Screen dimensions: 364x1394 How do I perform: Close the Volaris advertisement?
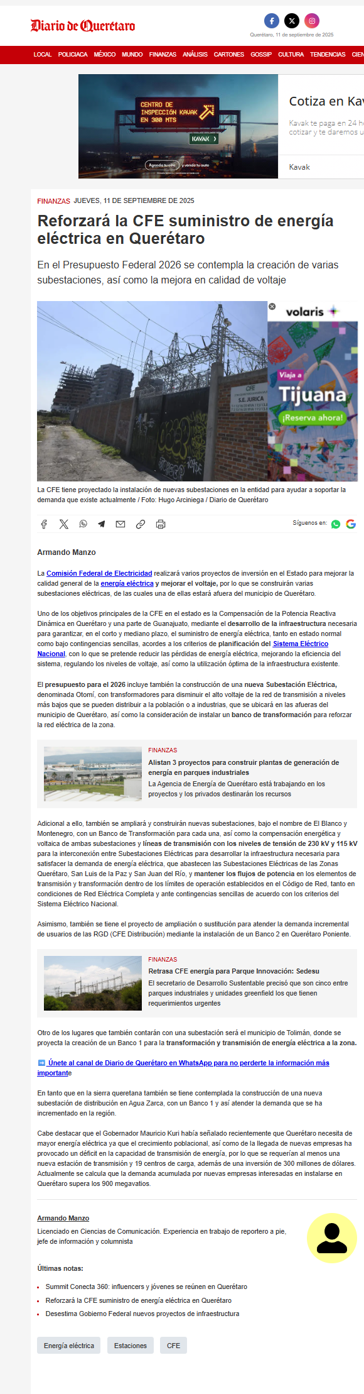point(272,306)
